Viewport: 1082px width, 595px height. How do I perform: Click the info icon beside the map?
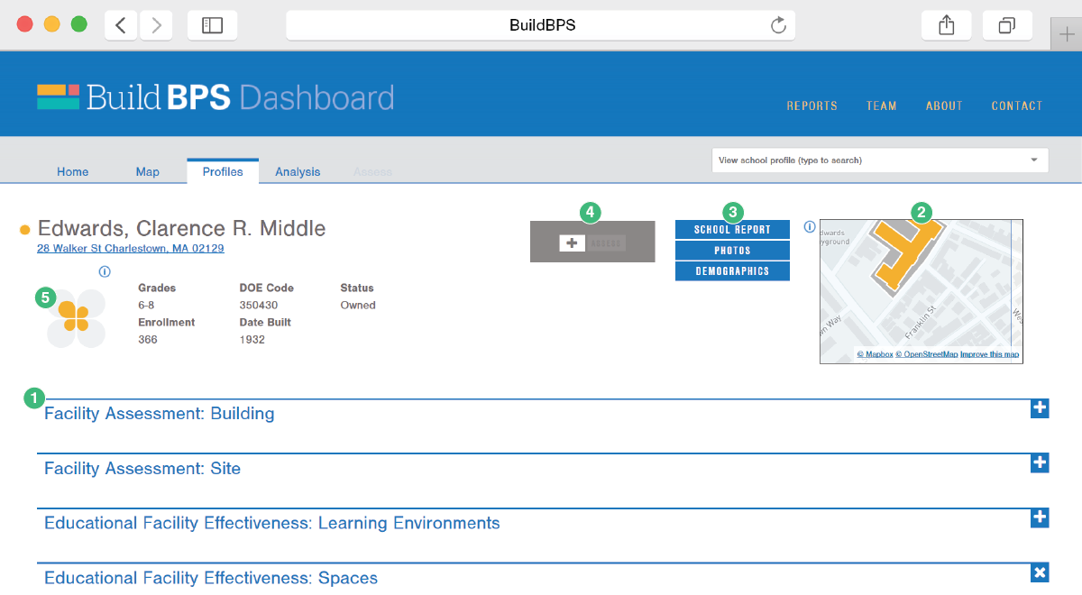[x=809, y=227]
